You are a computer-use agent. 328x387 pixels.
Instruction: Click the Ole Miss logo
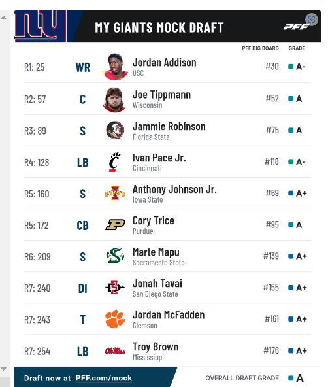coord(115,350)
